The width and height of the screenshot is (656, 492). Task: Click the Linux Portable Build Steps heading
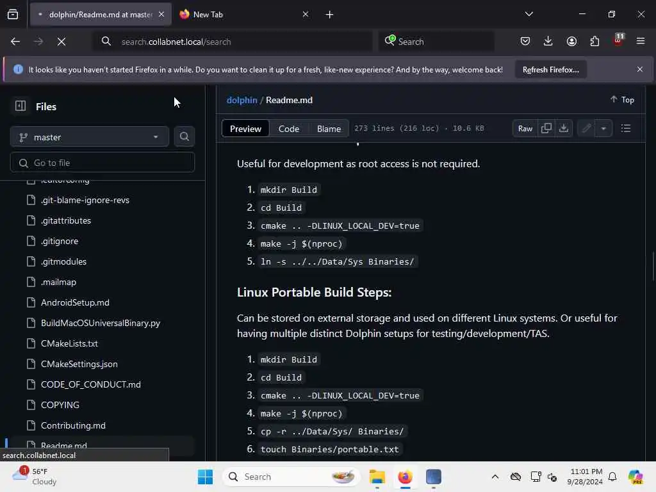(x=314, y=292)
